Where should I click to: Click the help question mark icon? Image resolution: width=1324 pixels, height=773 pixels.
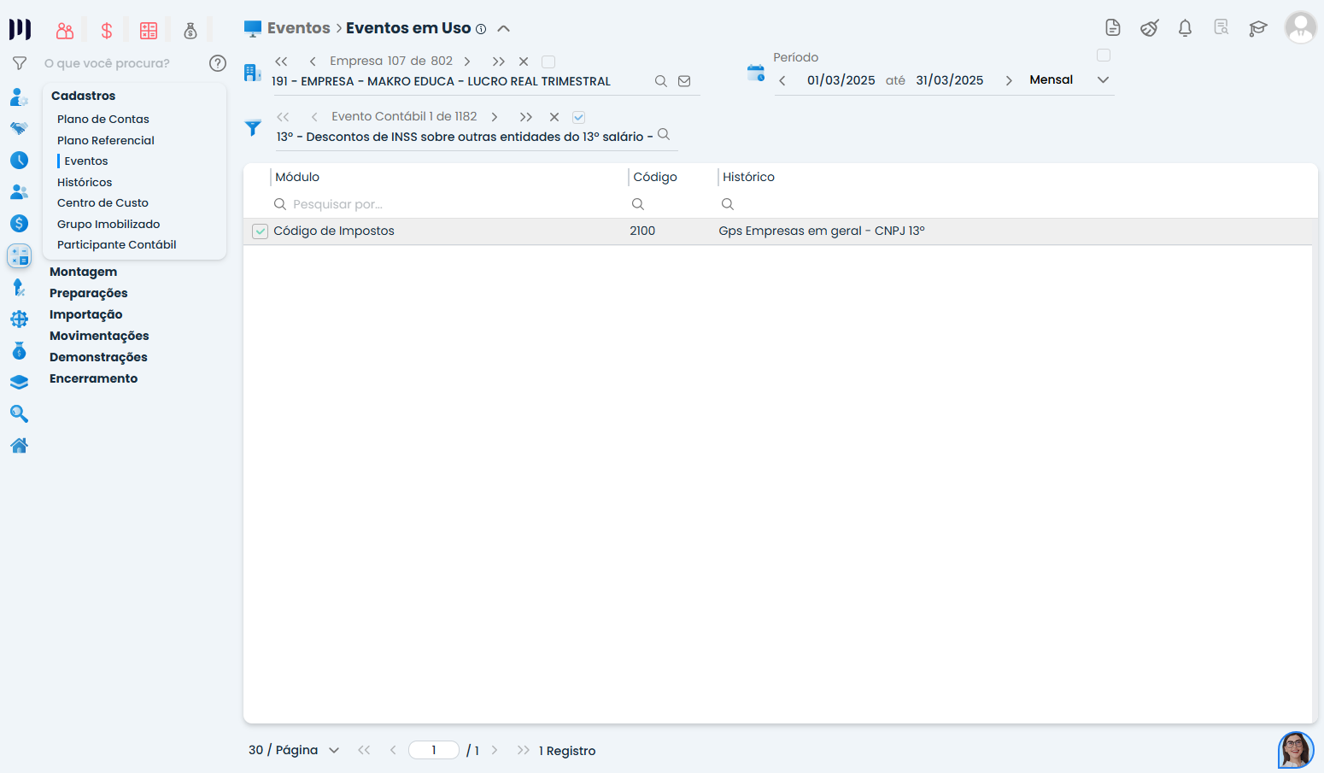click(218, 63)
